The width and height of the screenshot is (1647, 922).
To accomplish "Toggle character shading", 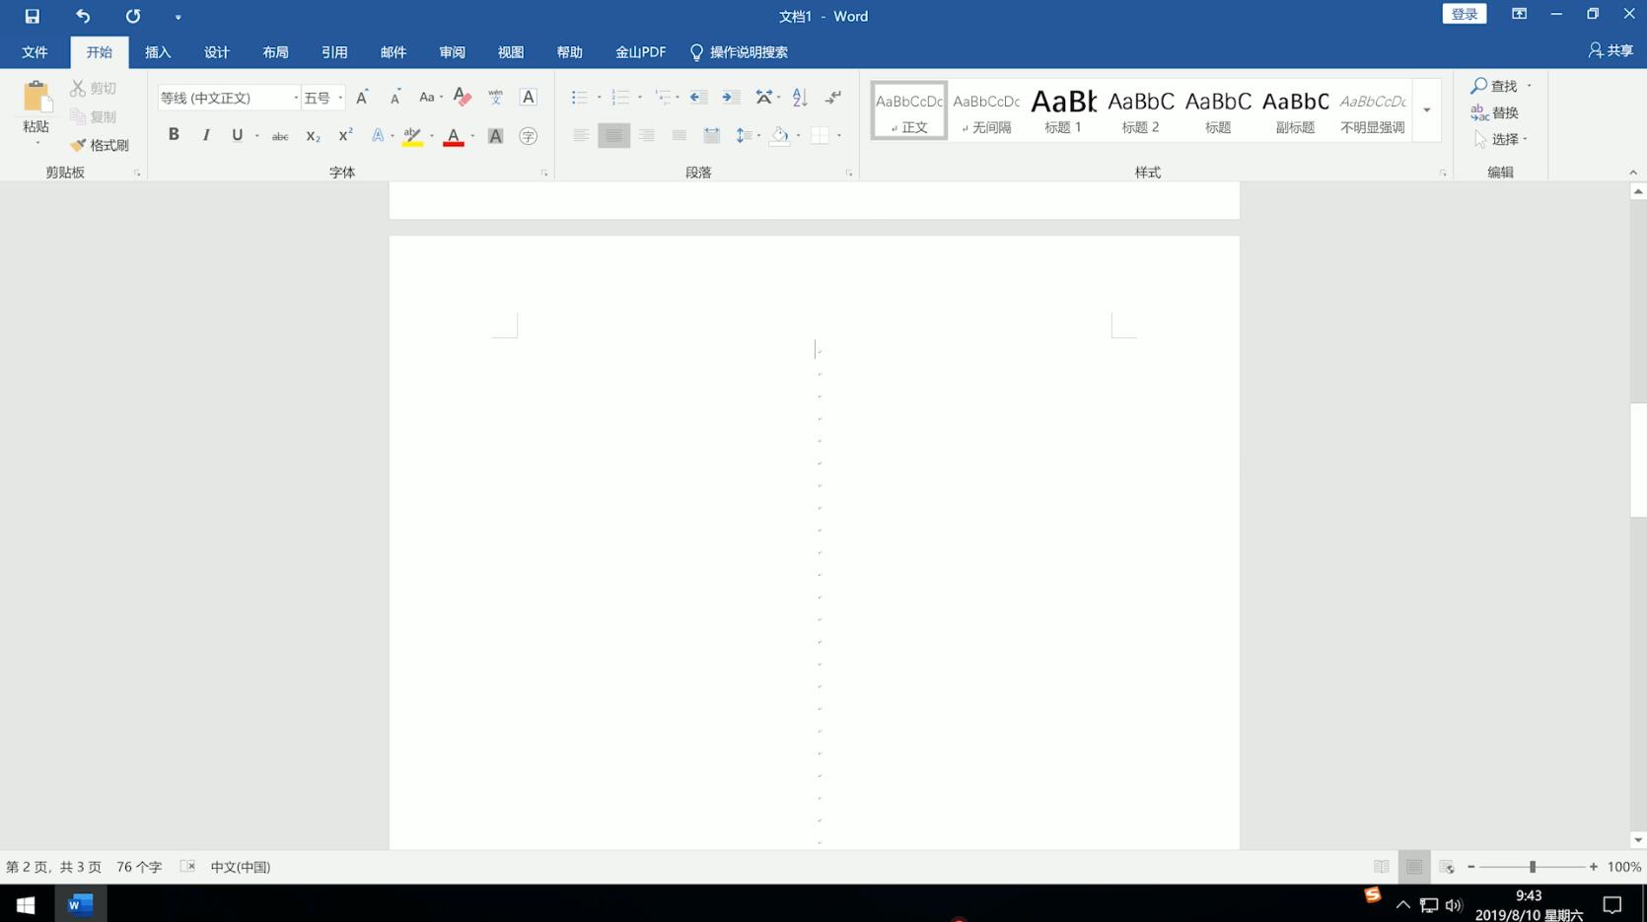I will (495, 136).
